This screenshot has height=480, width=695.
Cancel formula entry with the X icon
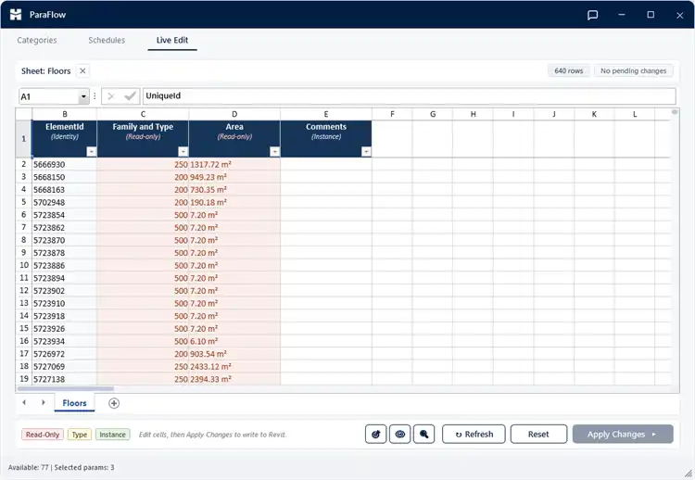[111, 96]
